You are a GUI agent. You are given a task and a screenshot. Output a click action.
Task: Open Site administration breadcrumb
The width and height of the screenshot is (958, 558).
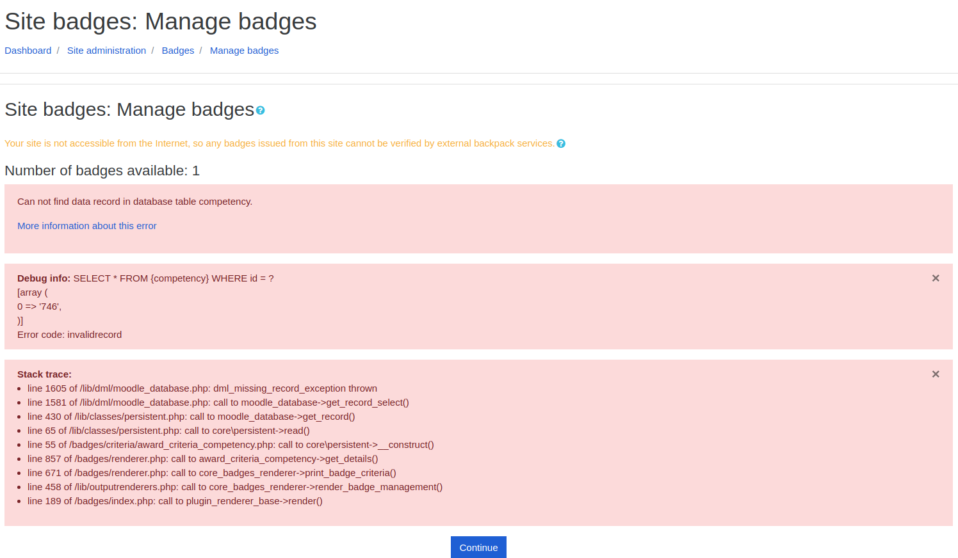(106, 51)
